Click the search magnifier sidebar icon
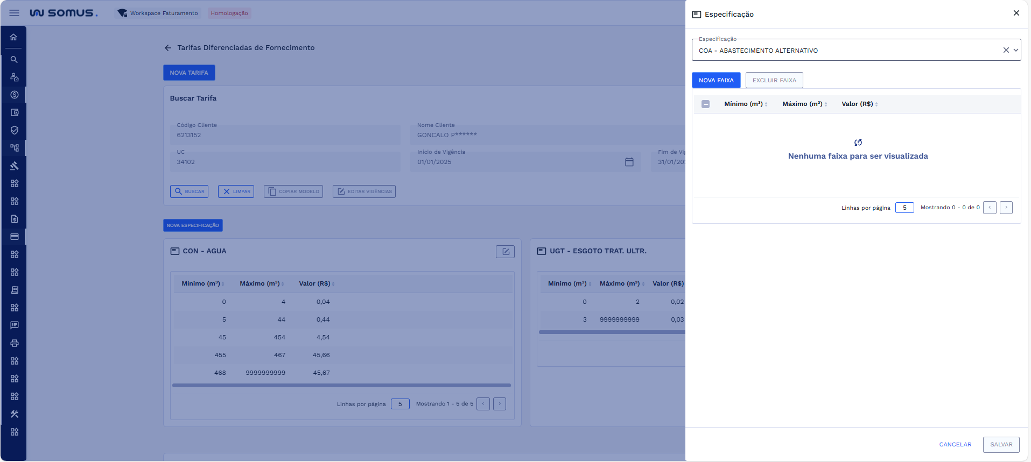Screen dimensions: 1031x462 [14, 60]
